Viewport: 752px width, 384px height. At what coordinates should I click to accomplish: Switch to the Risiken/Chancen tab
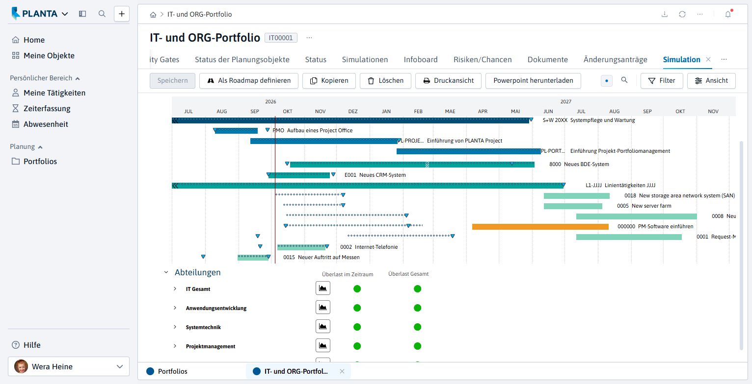(x=483, y=60)
